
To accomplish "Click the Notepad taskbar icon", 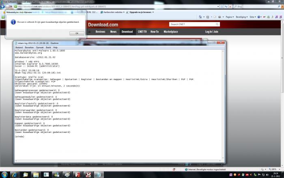I will [x=99, y=175].
